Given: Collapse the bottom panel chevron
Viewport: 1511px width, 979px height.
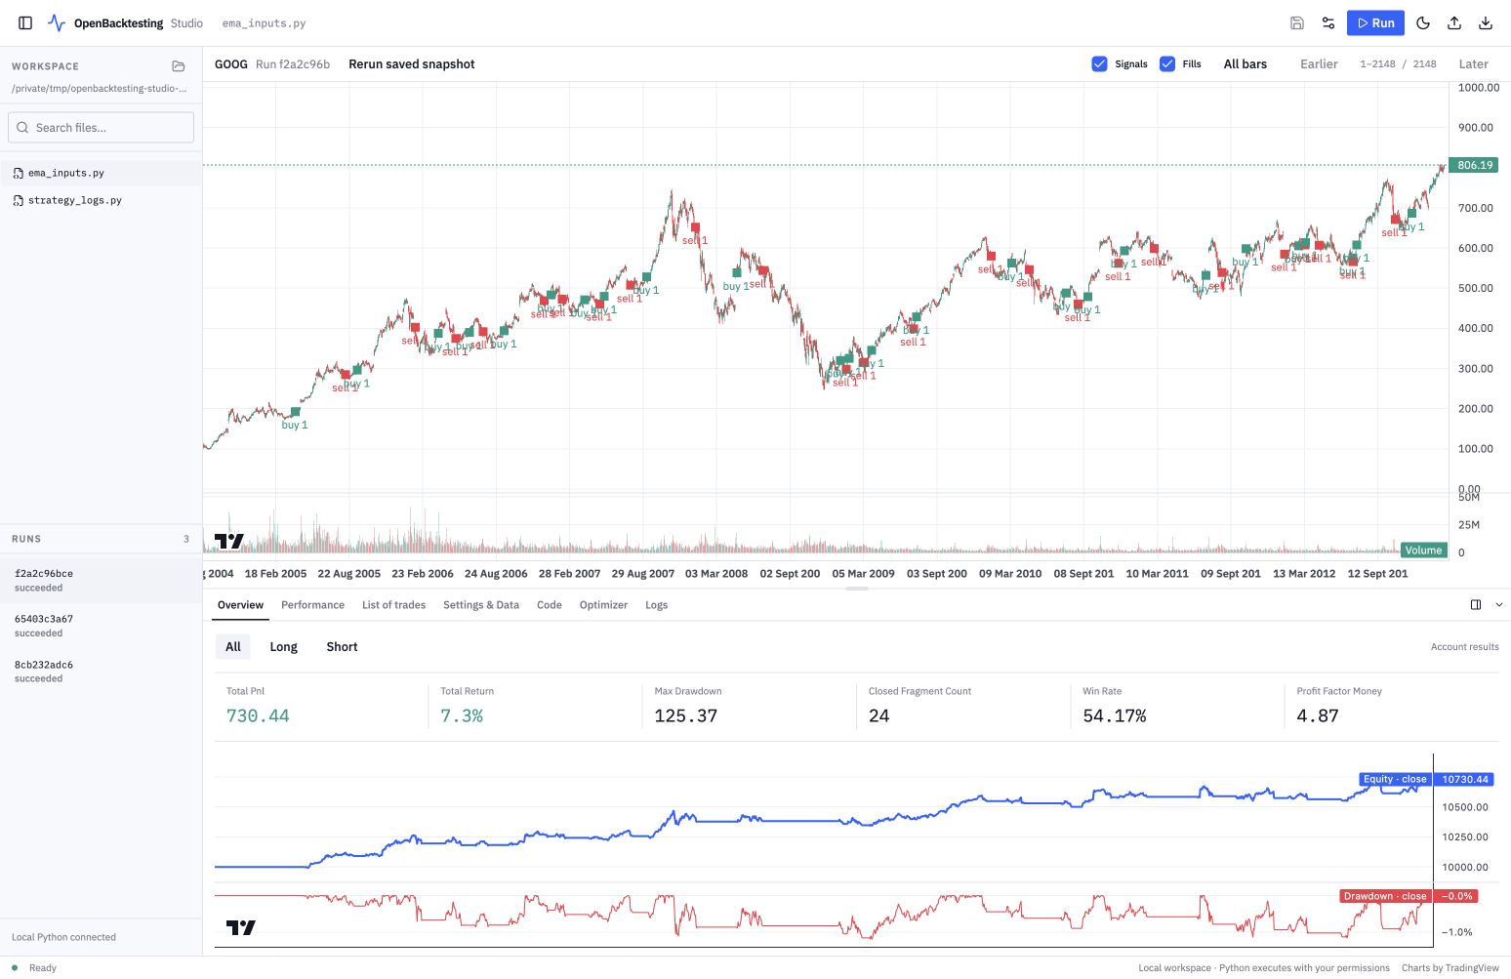Looking at the screenshot, I should [x=1499, y=605].
